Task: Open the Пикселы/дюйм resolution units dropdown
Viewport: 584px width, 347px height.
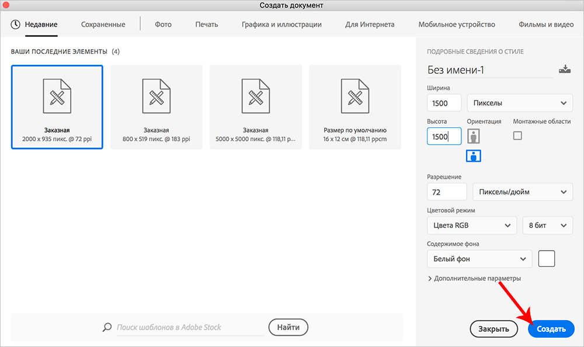Action: point(523,192)
